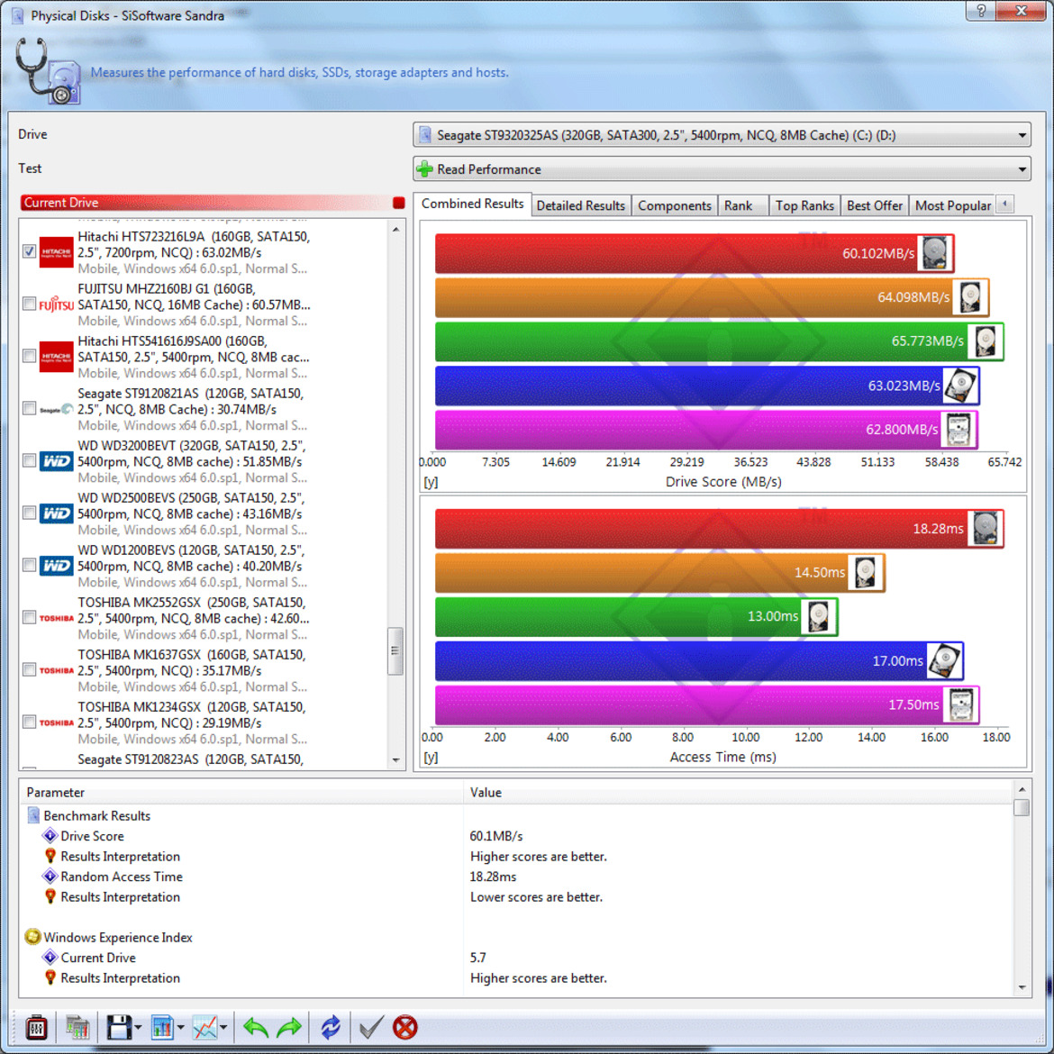Switch to the Detailed Results tab
This screenshot has width=1054, height=1054.
click(x=581, y=205)
